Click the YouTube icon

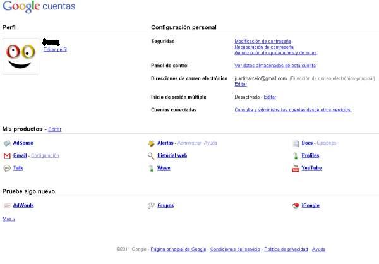[x=295, y=168]
